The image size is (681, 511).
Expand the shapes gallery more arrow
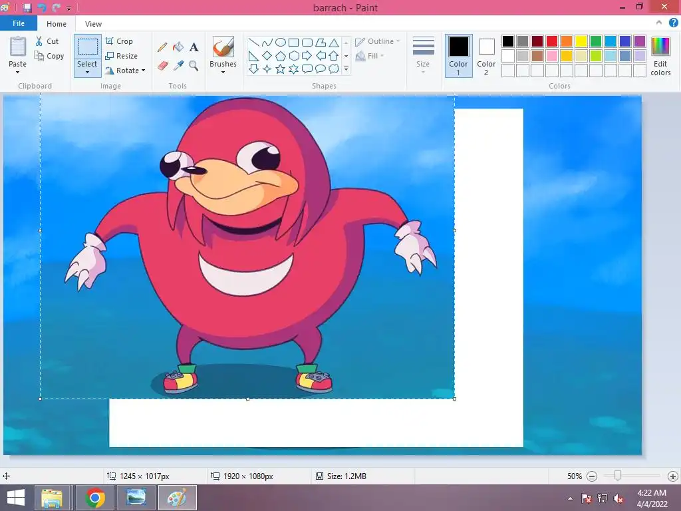pos(346,69)
